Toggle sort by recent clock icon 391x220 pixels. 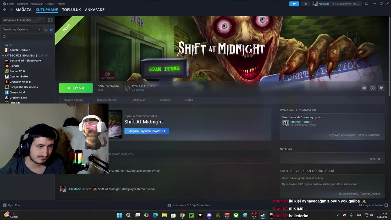pos(46,29)
